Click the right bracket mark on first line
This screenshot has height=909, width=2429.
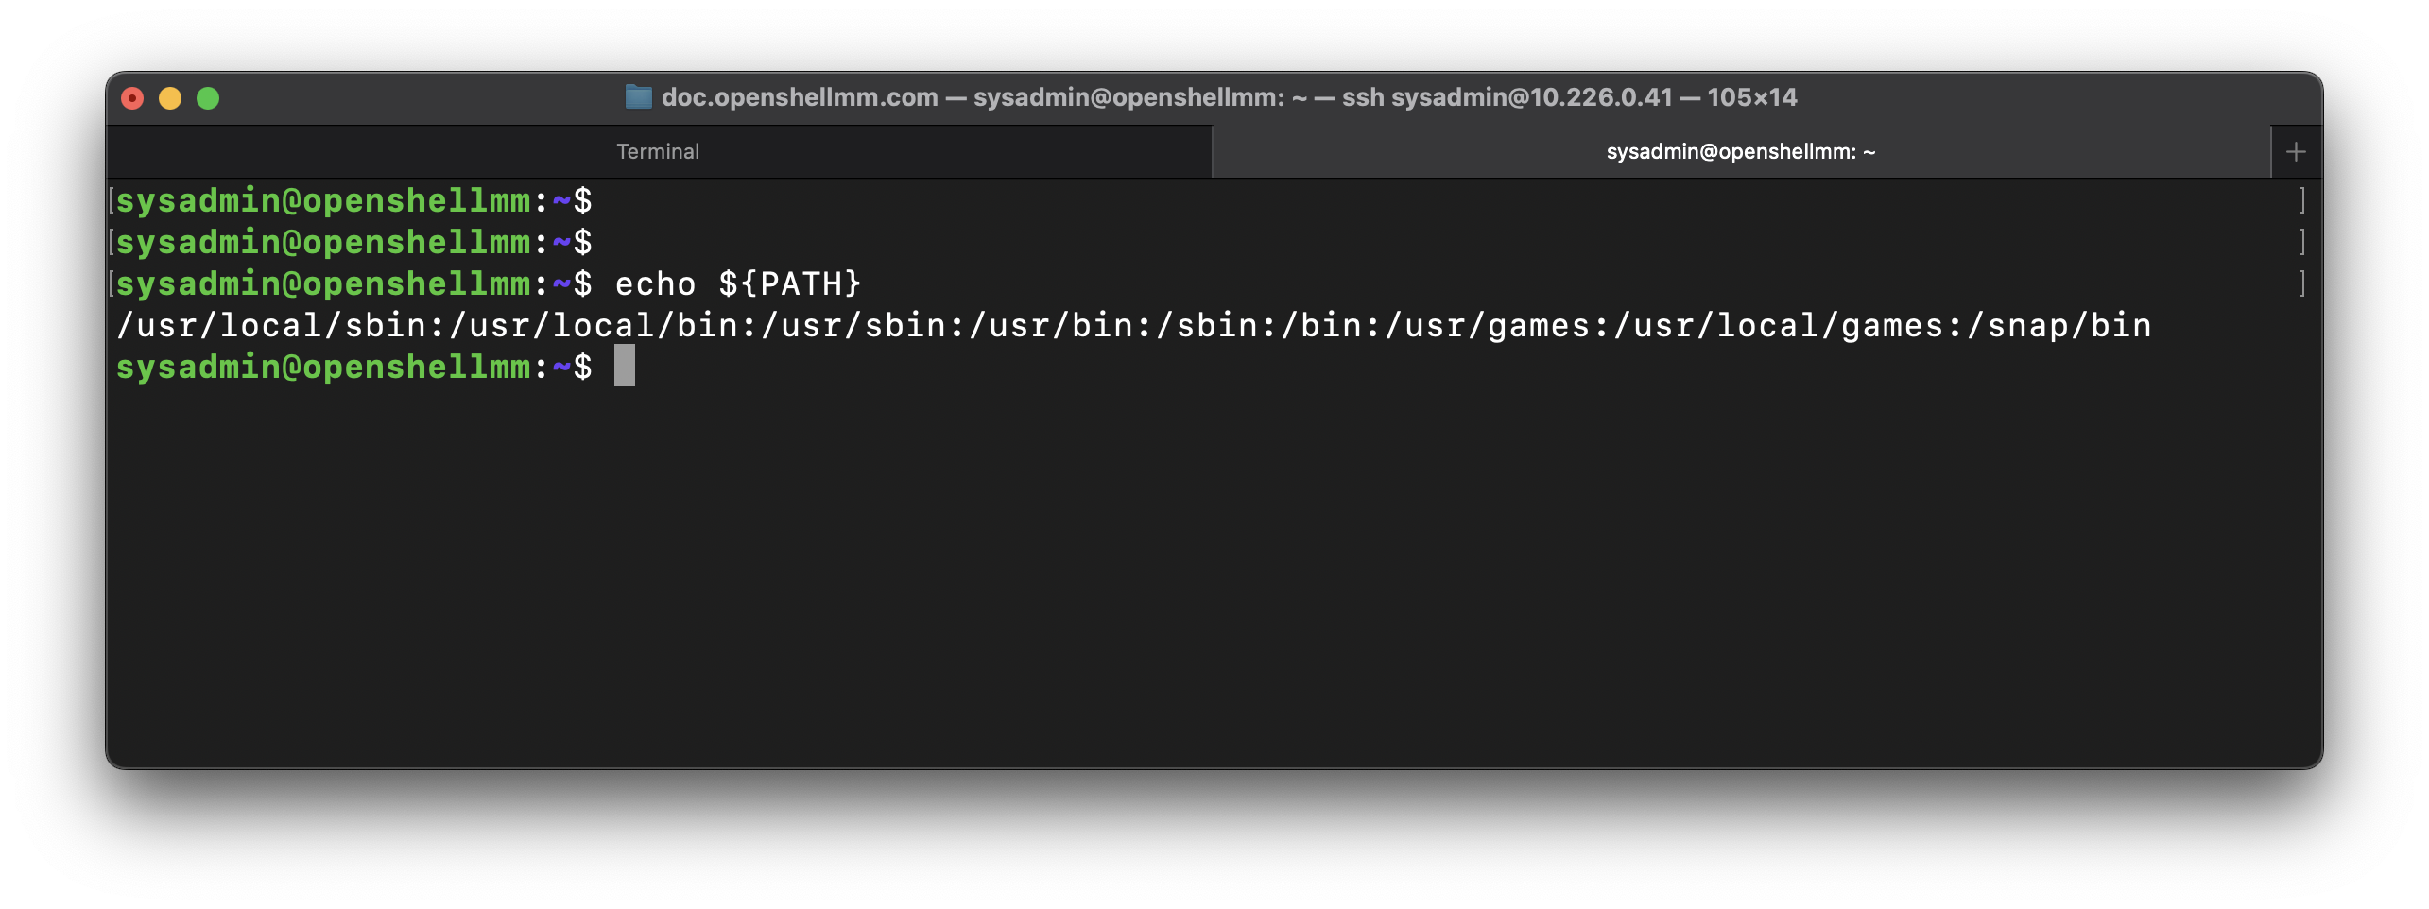click(x=2302, y=200)
